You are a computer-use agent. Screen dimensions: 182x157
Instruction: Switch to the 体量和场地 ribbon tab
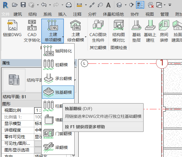113,14
